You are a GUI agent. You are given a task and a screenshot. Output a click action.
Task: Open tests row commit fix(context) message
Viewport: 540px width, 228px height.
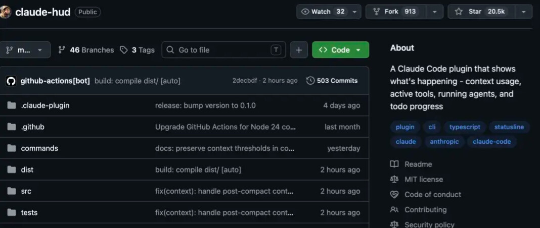click(x=224, y=212)
